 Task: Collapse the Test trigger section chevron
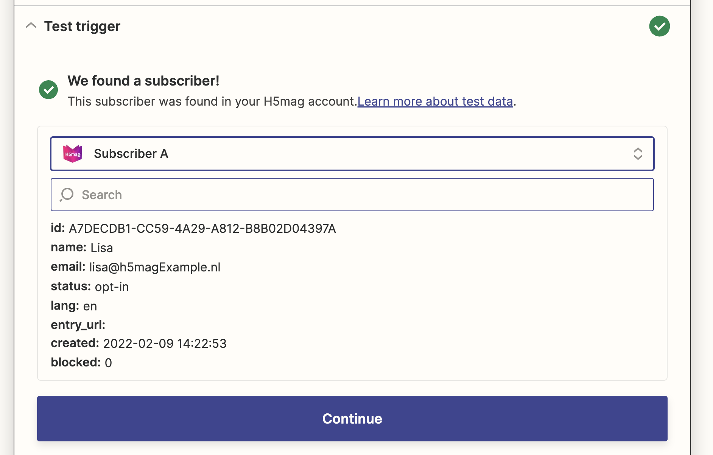[31, 26]
